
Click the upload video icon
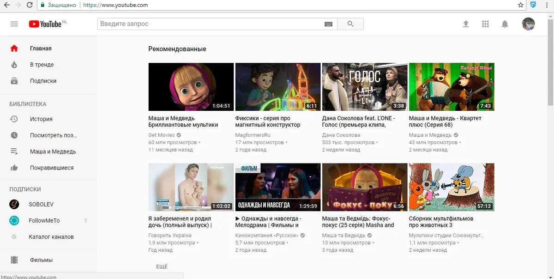click(466, 24)
